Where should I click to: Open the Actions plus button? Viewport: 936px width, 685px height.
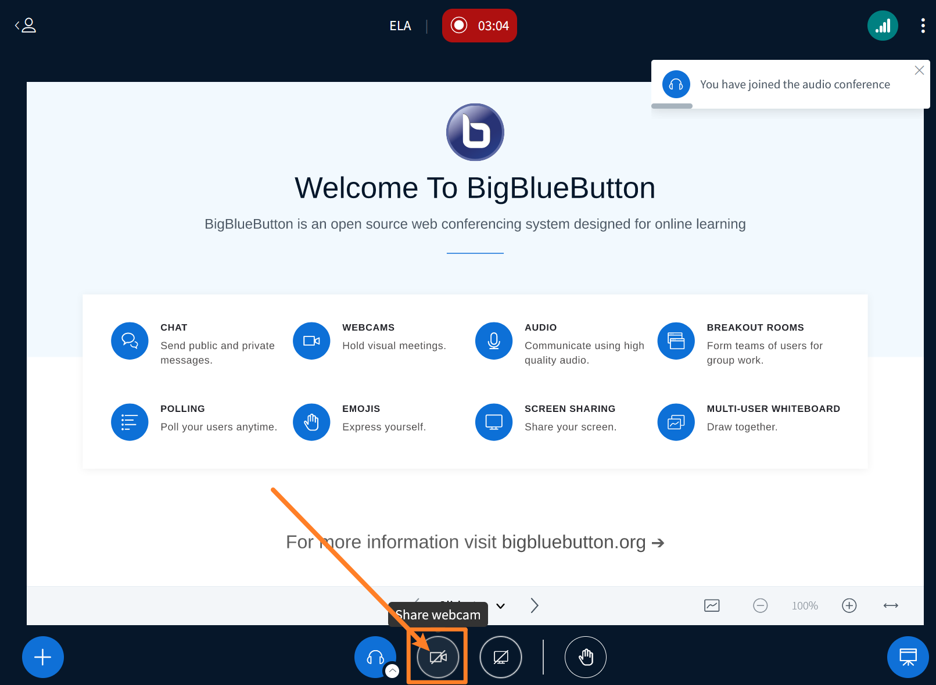[x=43, y=657]
